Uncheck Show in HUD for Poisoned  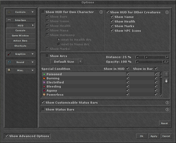(x=128, y=74)
